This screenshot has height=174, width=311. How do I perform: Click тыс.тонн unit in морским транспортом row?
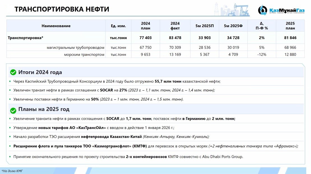118,55
